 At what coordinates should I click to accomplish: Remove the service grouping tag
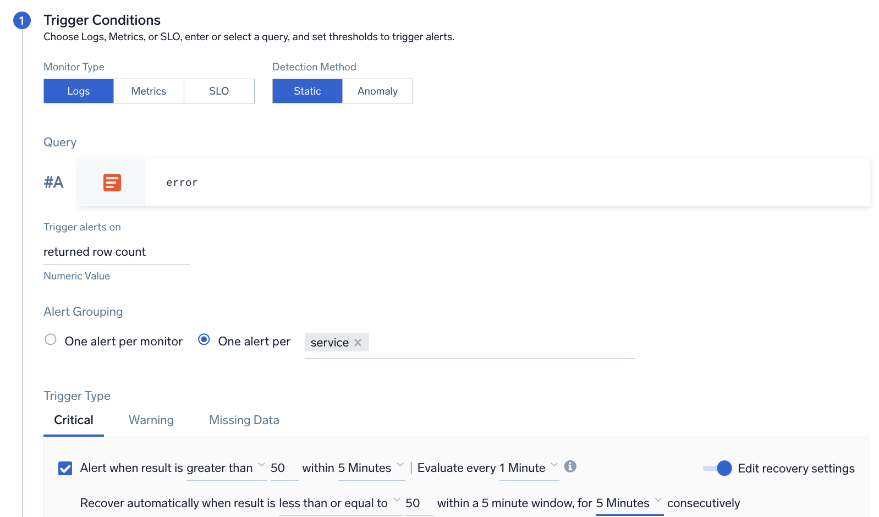[x=358, y=343]
